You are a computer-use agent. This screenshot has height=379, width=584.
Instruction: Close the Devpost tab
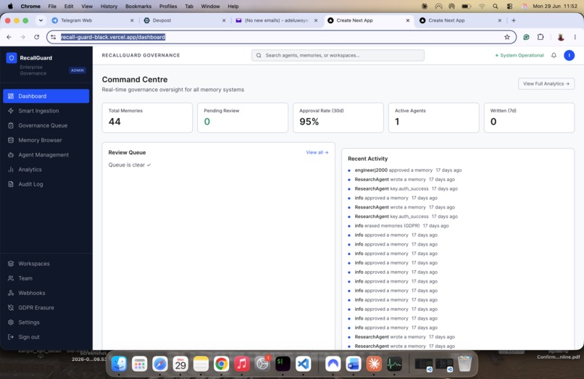[x=224, y=20]
